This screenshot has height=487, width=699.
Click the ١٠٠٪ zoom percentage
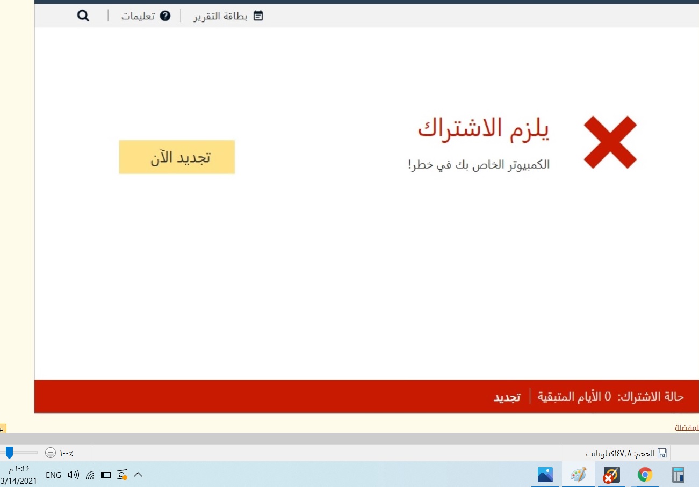(x=67, y=453)
